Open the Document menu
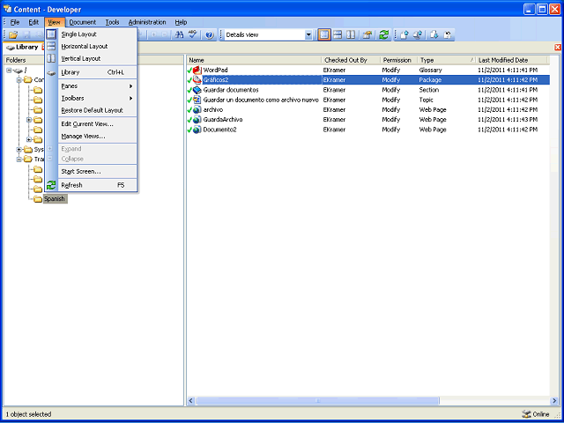 [82, 22]
